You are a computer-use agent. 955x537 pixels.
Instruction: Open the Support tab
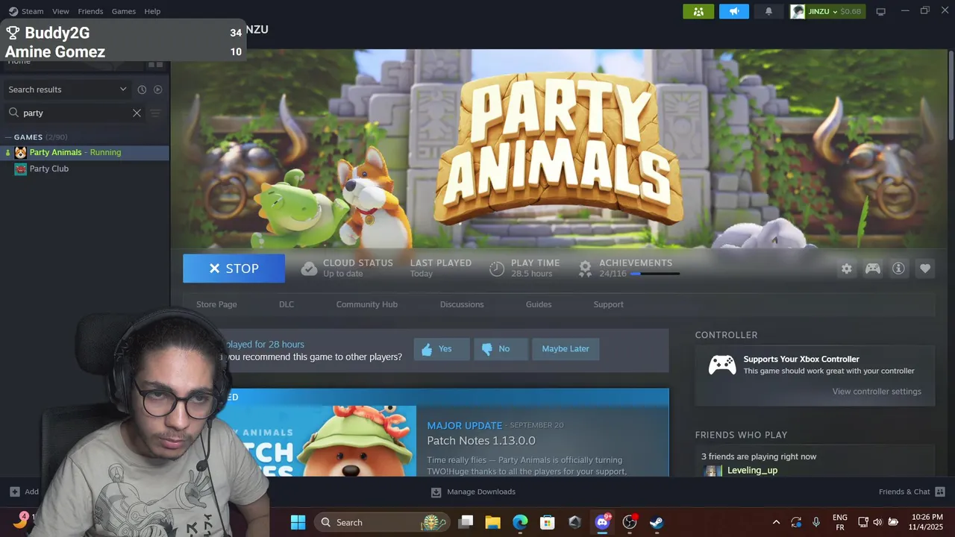click(608, 304)
